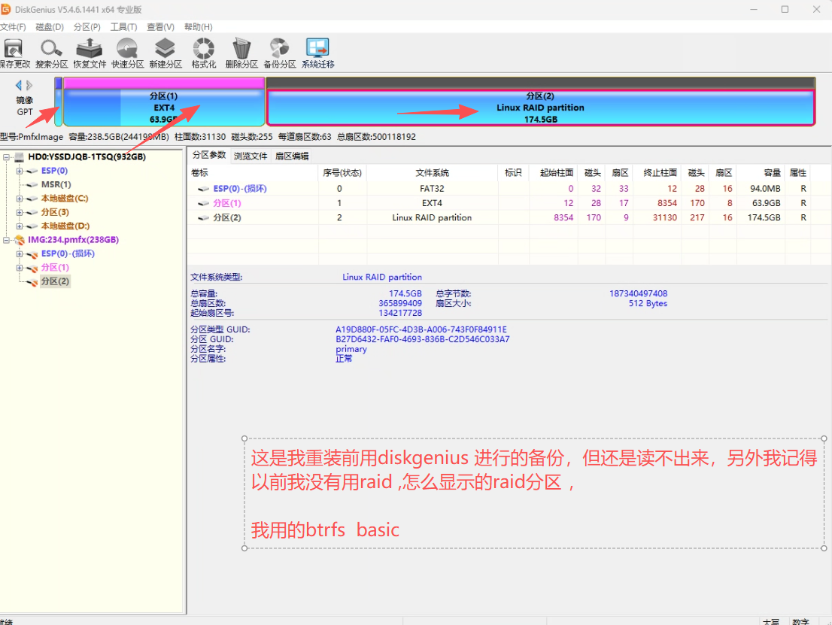Expand the ESP(0)-(损坏) node under IMG
832x625 pixels.
[x=19, y=253]
